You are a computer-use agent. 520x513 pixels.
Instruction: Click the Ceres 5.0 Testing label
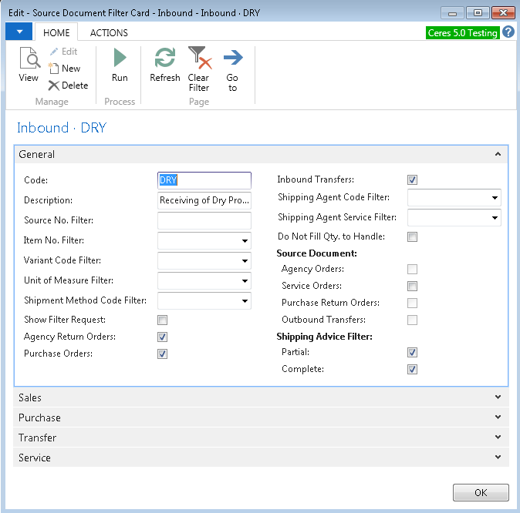point(462,33)
